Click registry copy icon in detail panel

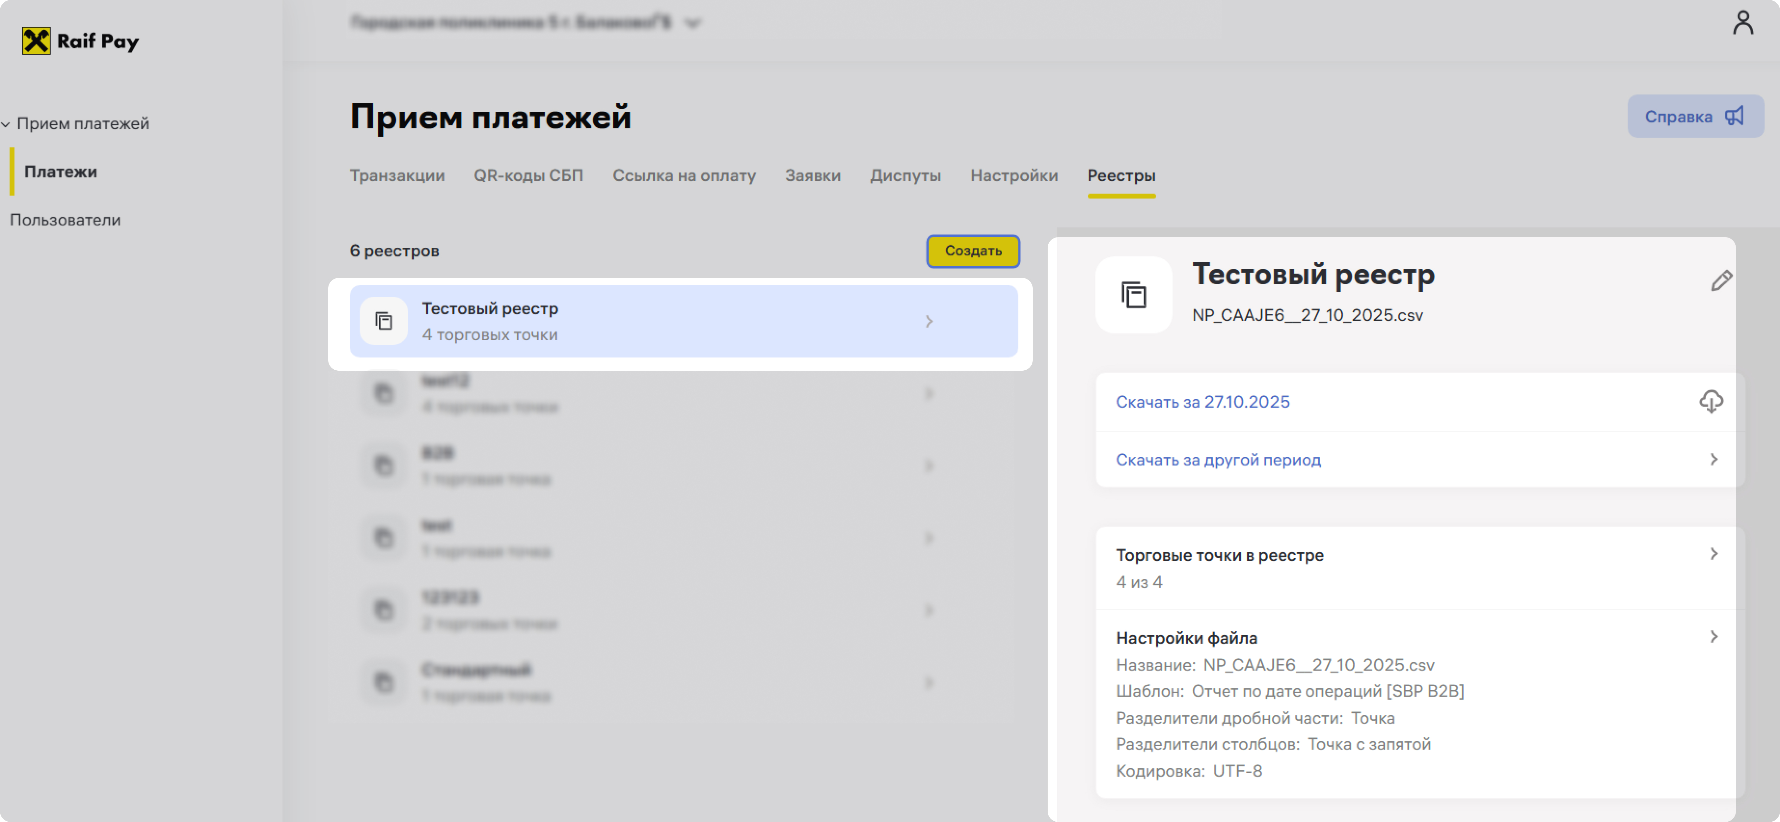1133,295
